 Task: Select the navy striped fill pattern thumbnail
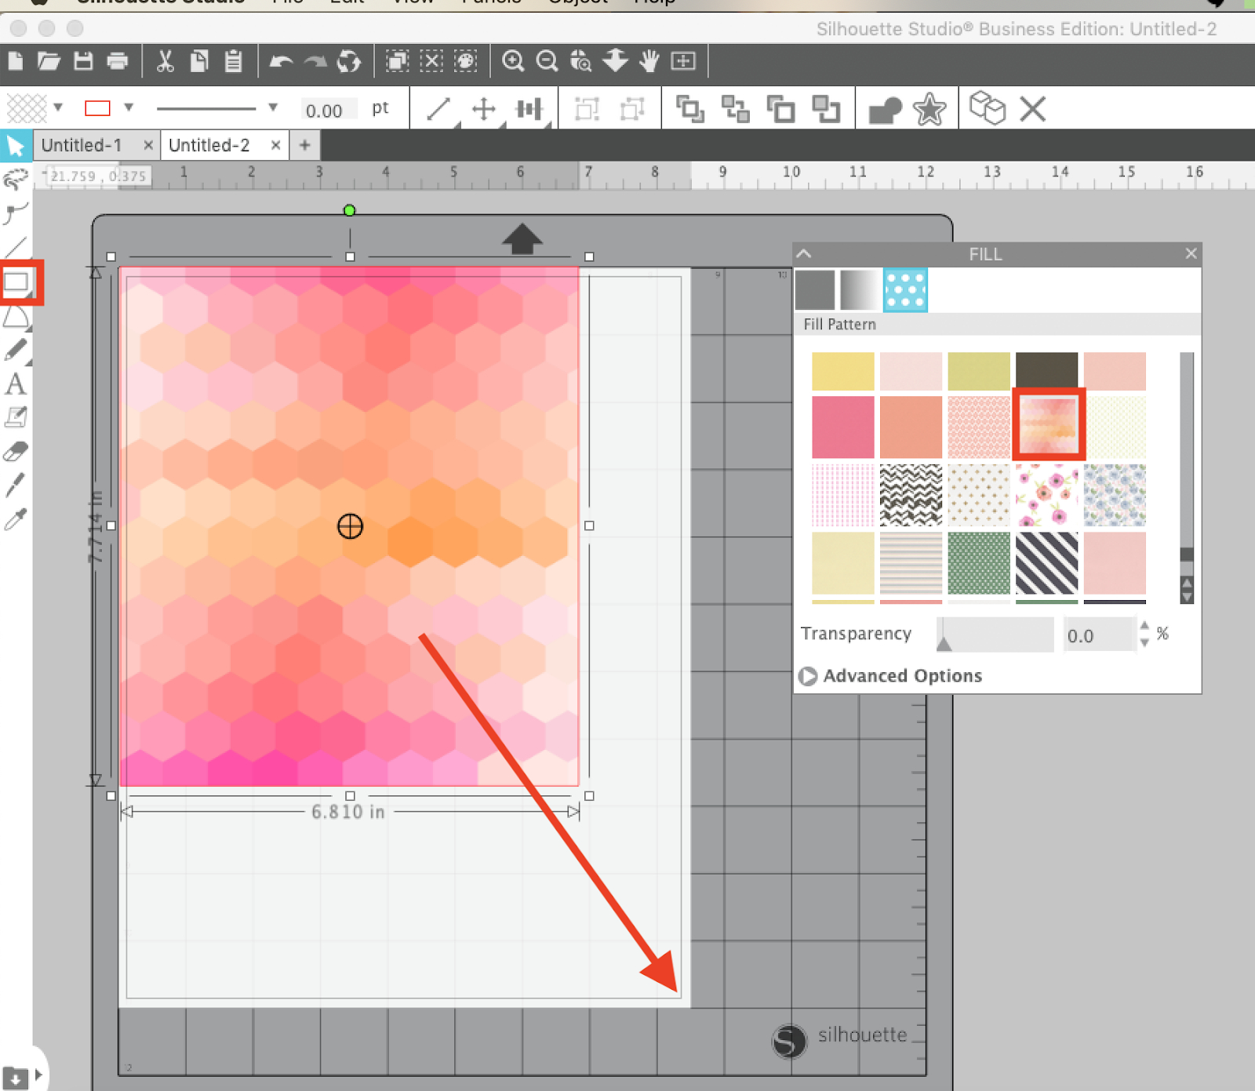1047,564
